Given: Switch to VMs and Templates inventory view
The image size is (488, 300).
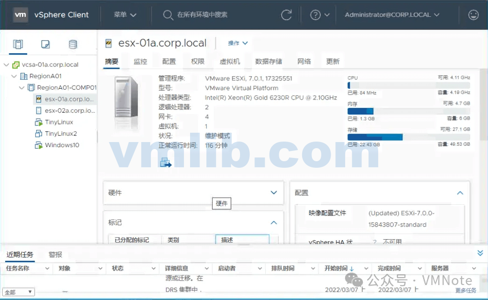Looking at the screenshot, I should coord(45,44).
